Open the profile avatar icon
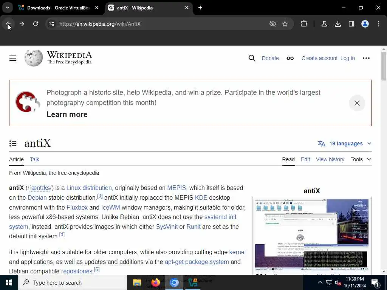The width and height of the screenshot is (387, 290). 365,24
